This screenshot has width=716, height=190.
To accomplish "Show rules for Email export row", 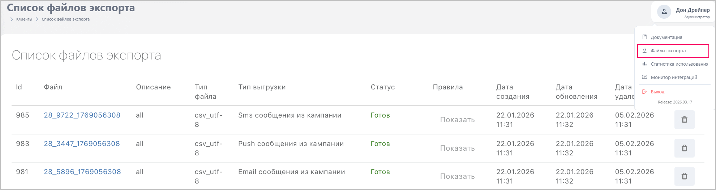I will 457,176.
